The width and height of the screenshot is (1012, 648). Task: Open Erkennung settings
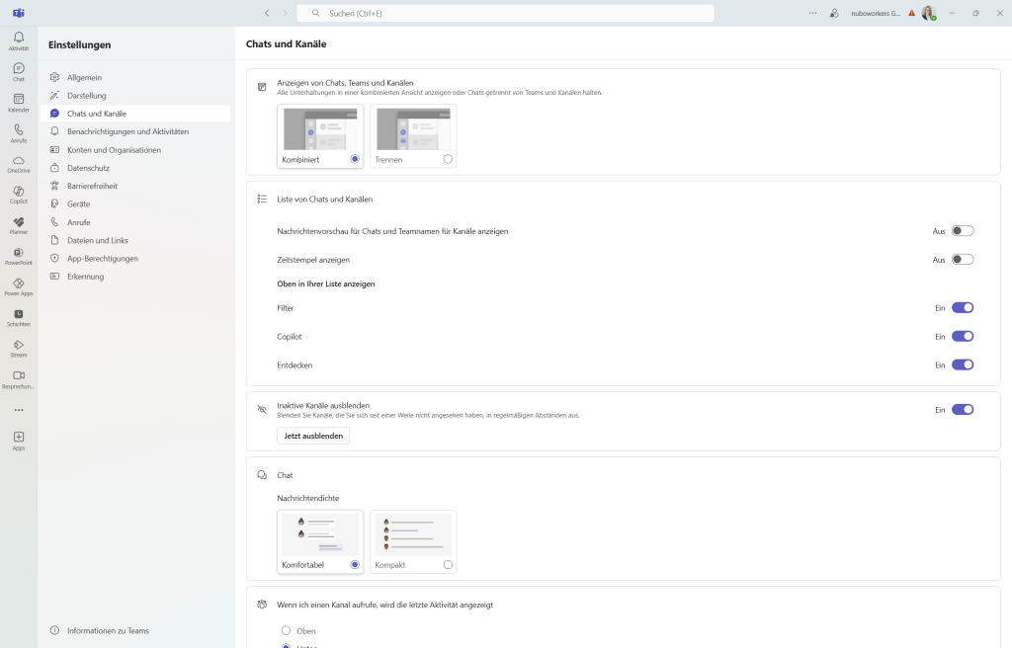point(134,277)
